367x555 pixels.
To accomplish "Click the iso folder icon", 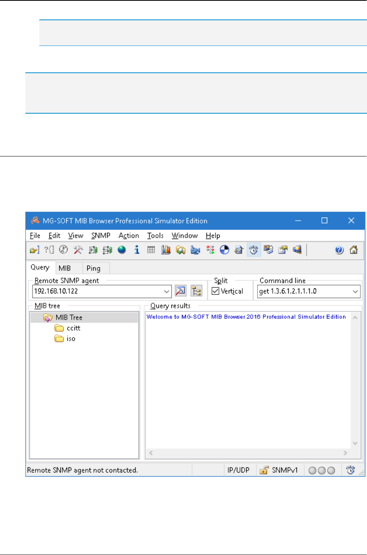I will (59, 339).
